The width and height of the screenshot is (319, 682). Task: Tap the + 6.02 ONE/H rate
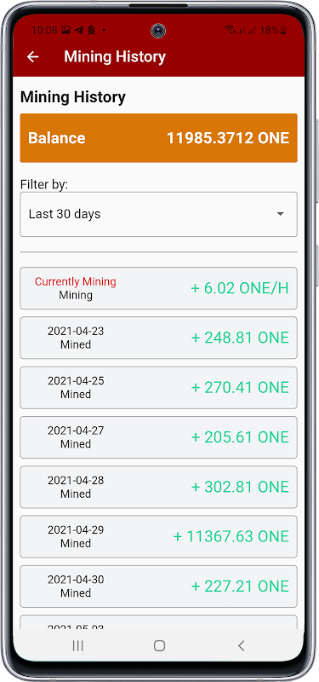(x=240, y=288)
